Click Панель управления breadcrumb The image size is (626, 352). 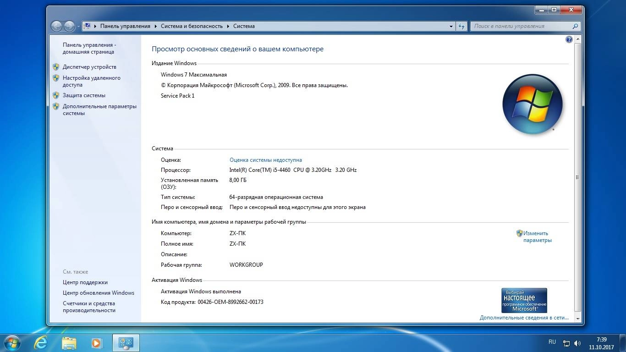[x=125, y=26]
